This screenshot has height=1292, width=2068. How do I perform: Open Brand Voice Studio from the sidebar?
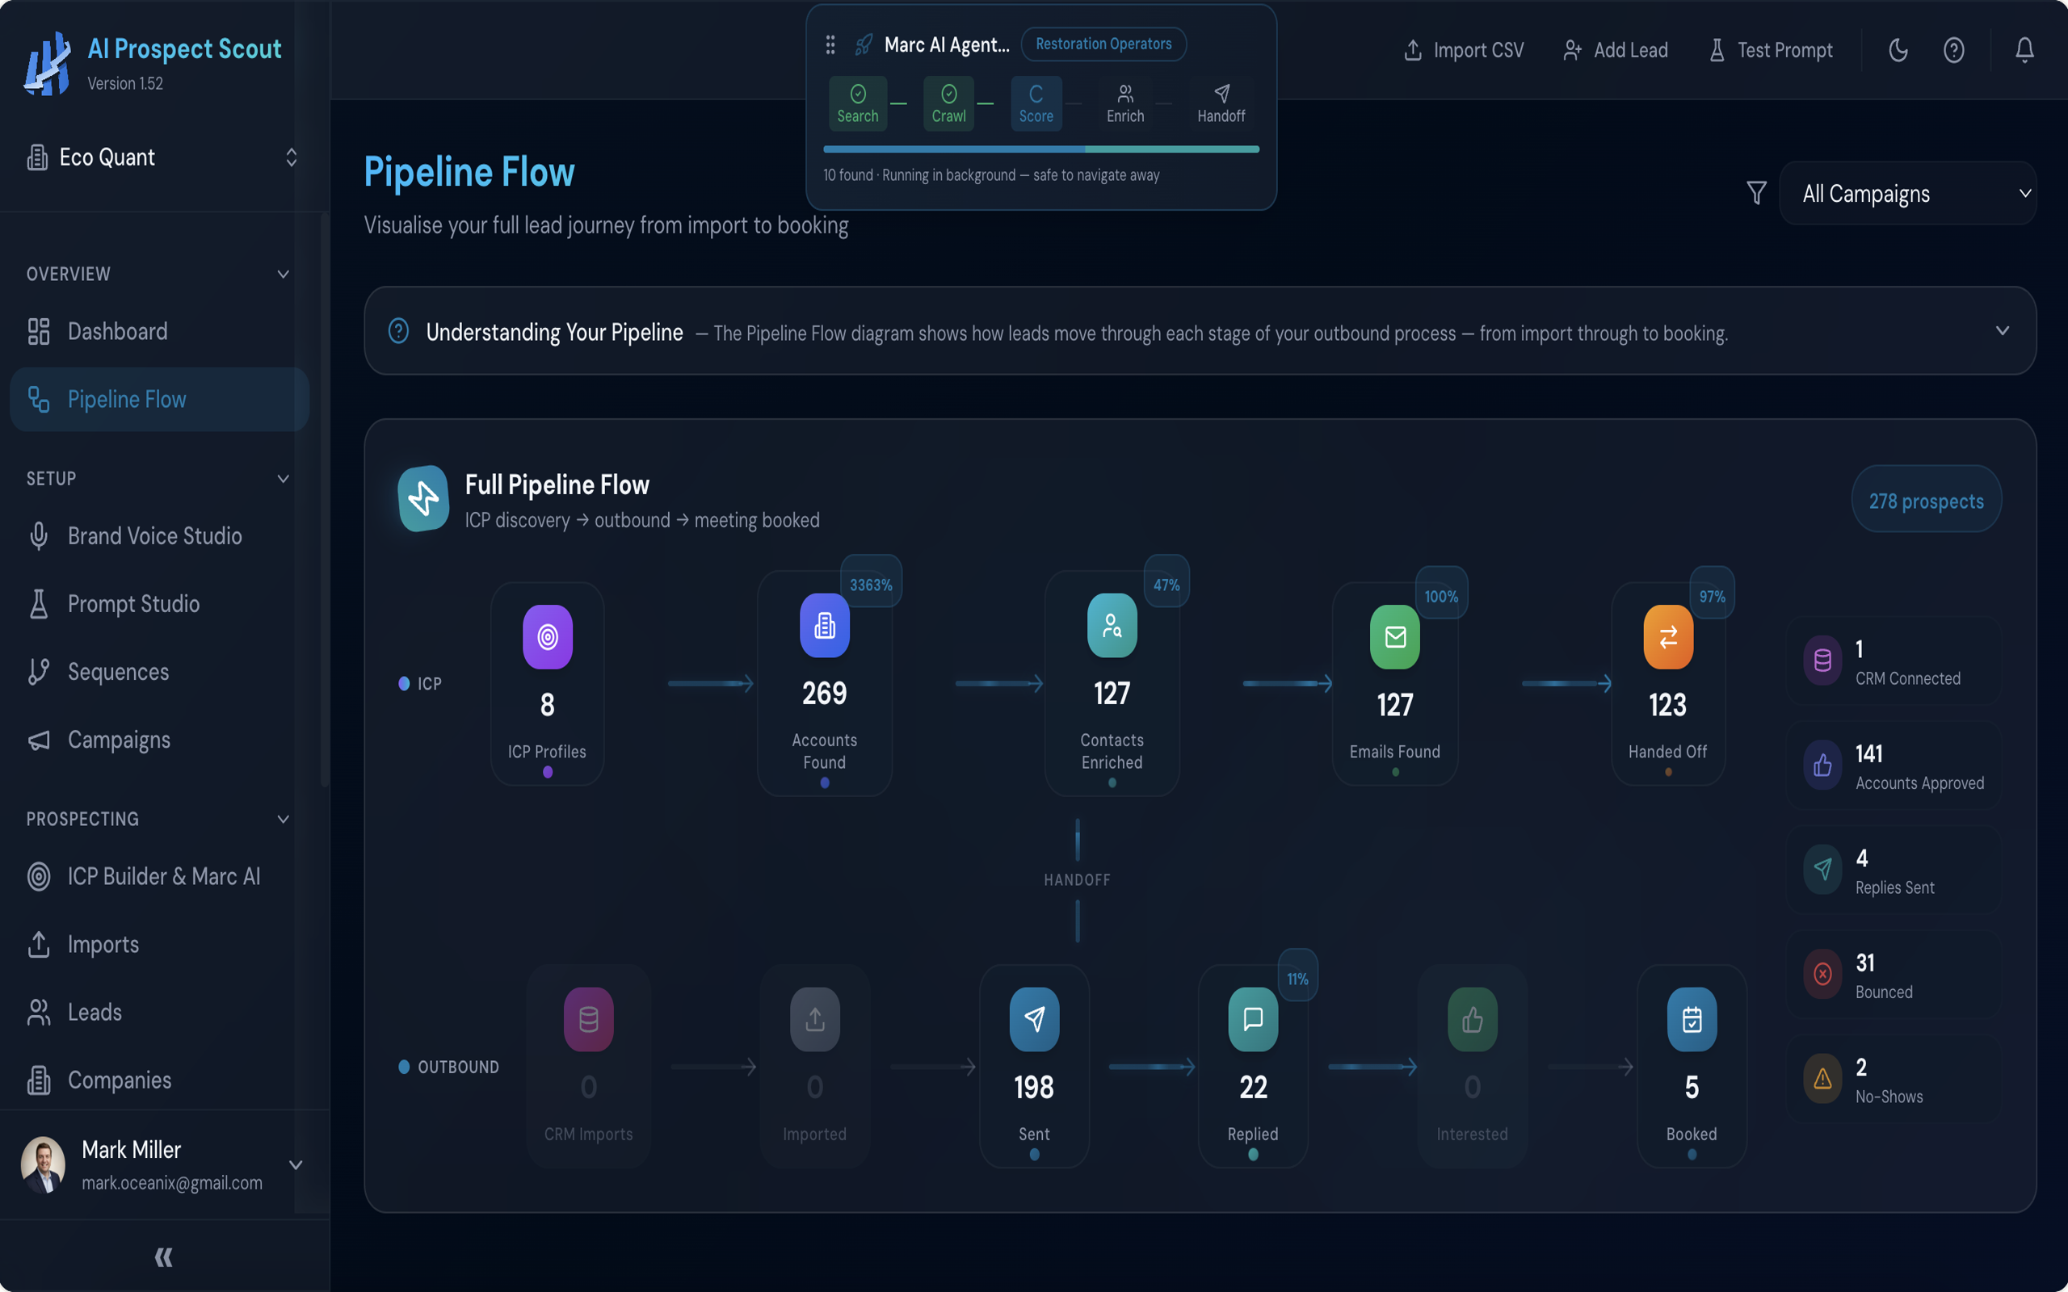coord(154,535)
